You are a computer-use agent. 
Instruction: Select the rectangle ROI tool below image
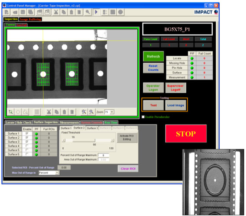click(x=11, y=112)
